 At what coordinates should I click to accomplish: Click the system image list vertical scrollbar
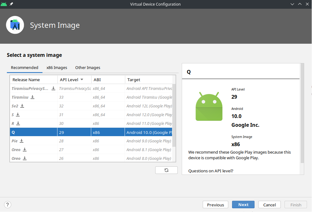174,116
